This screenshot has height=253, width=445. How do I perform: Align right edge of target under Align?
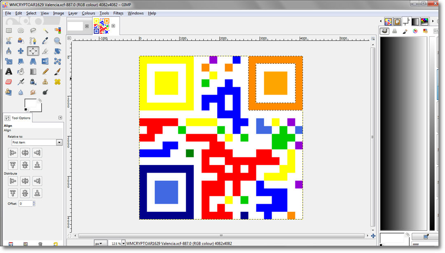pyautogui.click(x=37, y=153)
